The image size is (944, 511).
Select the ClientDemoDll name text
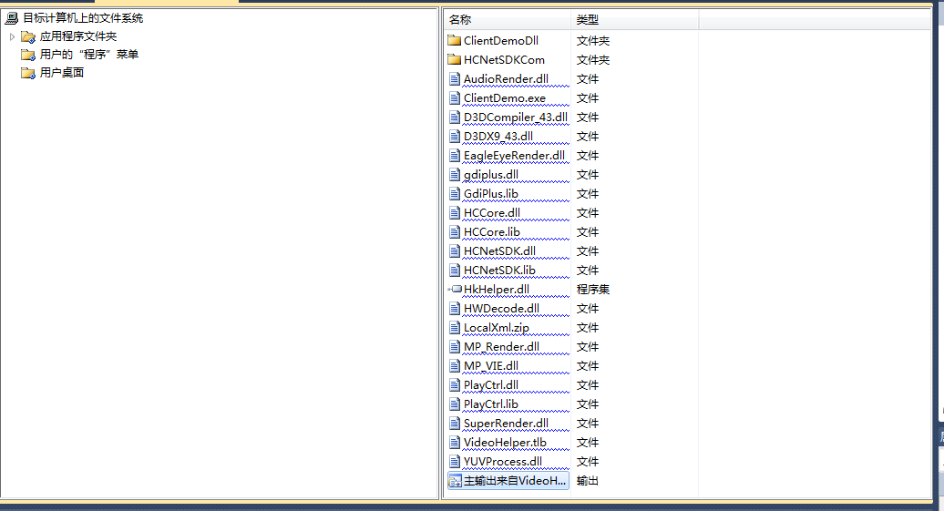501,40
